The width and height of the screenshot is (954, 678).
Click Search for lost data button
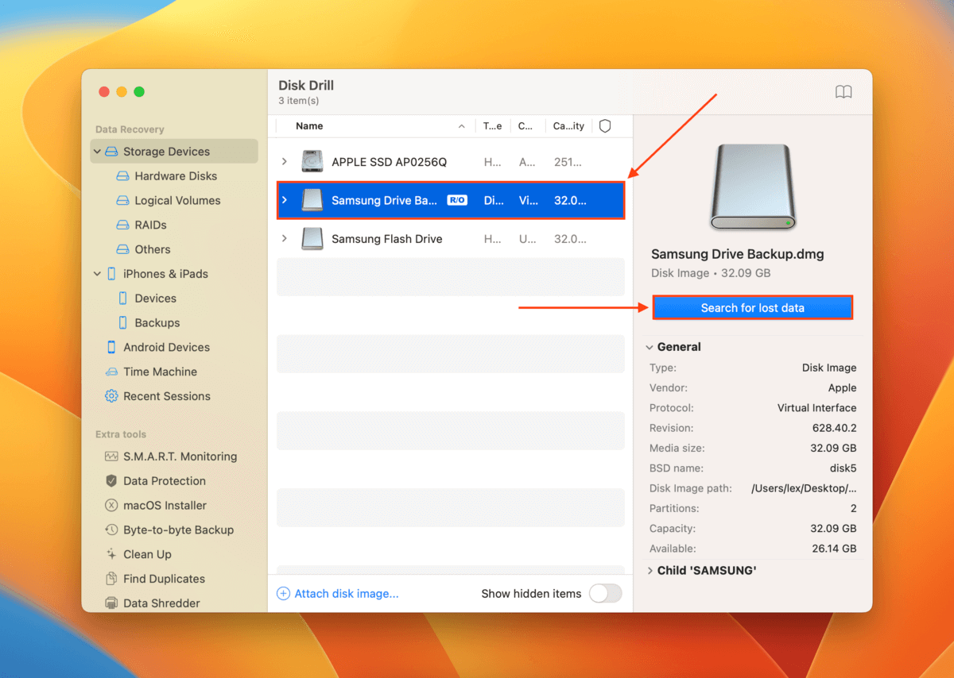(752, 308)
